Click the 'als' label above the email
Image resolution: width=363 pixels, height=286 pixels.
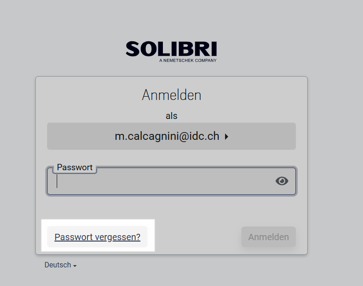172,116
